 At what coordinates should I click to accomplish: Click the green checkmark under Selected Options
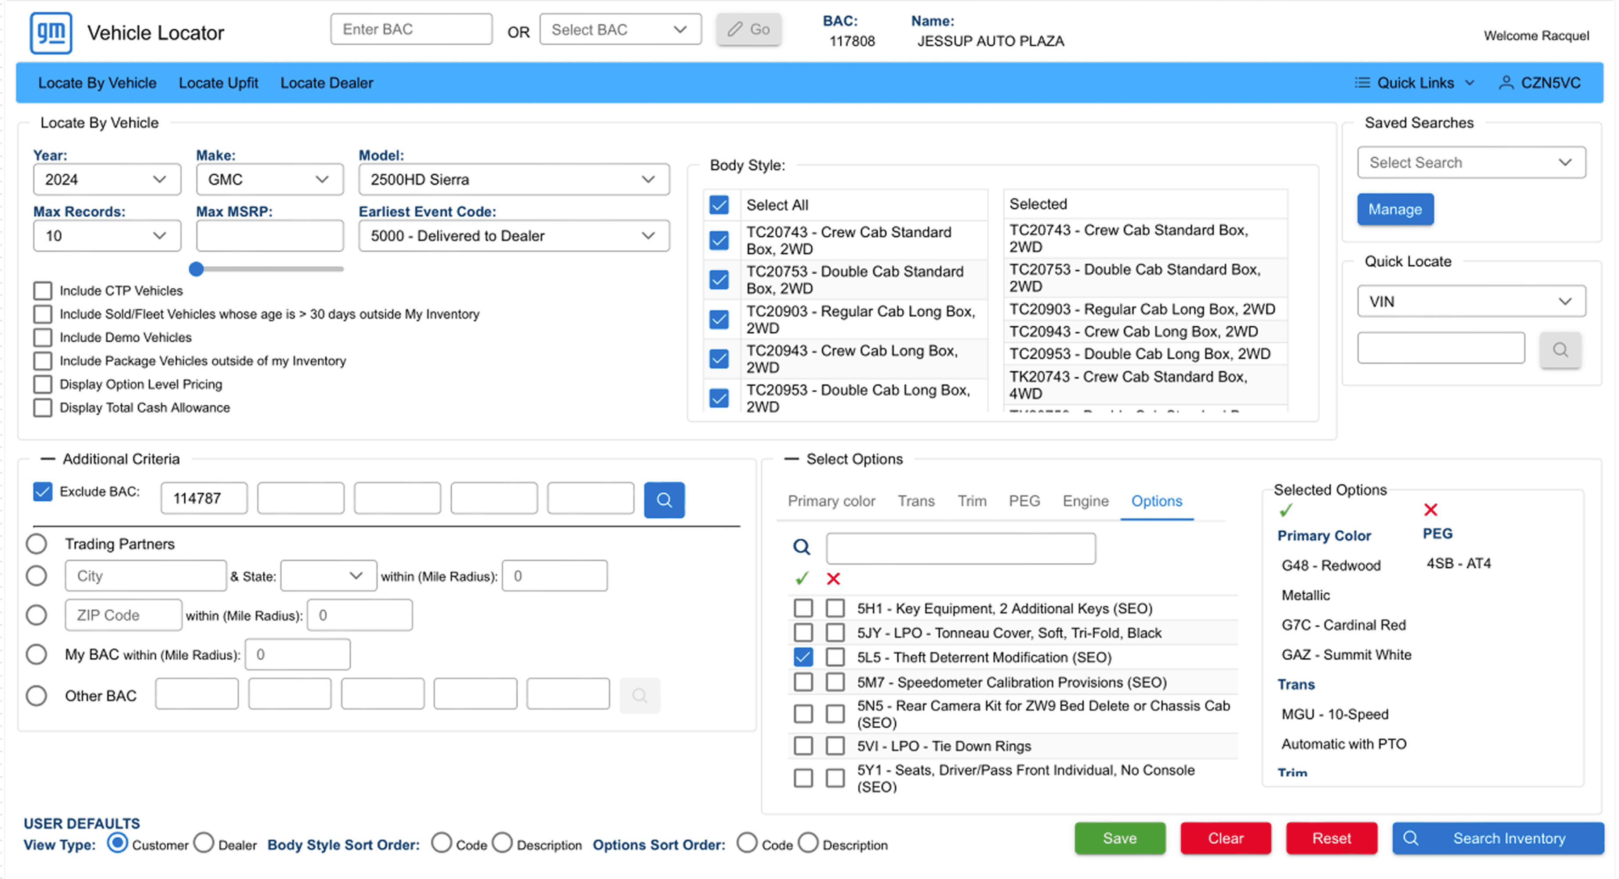tap(1285, 510)
